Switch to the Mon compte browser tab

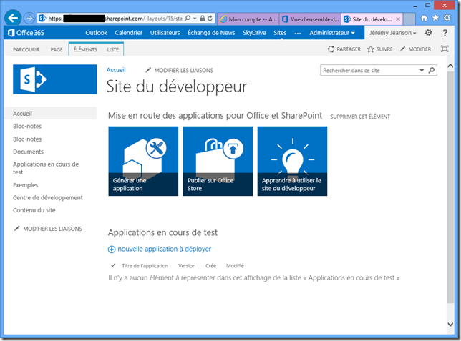[248, 19]
